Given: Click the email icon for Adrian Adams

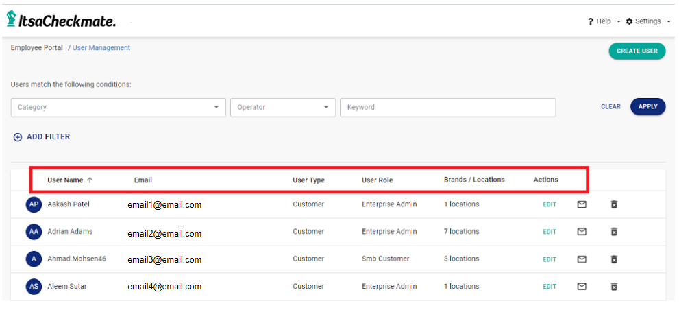Looking at the screenshot, I should tap(582, 232).
